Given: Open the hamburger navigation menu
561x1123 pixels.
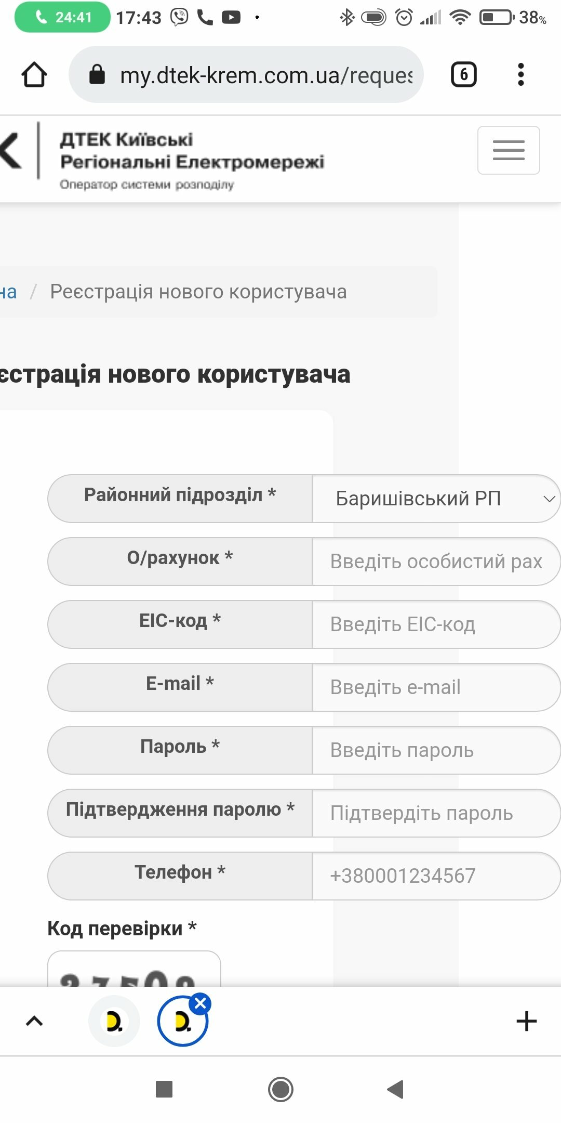Looking at the screenshot, I should [509, 150].
